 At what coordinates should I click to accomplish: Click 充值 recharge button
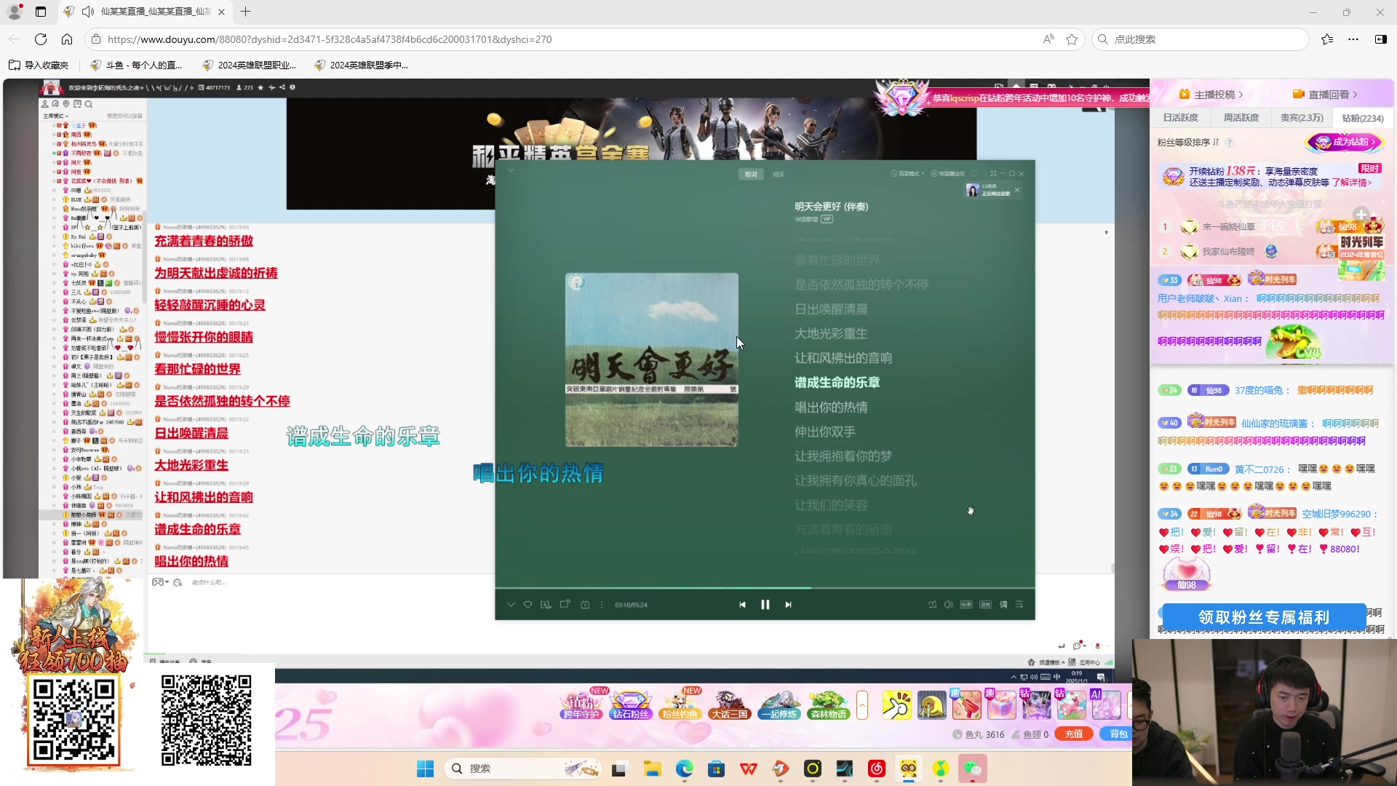pyautogui.click(x=1074, y=734)
